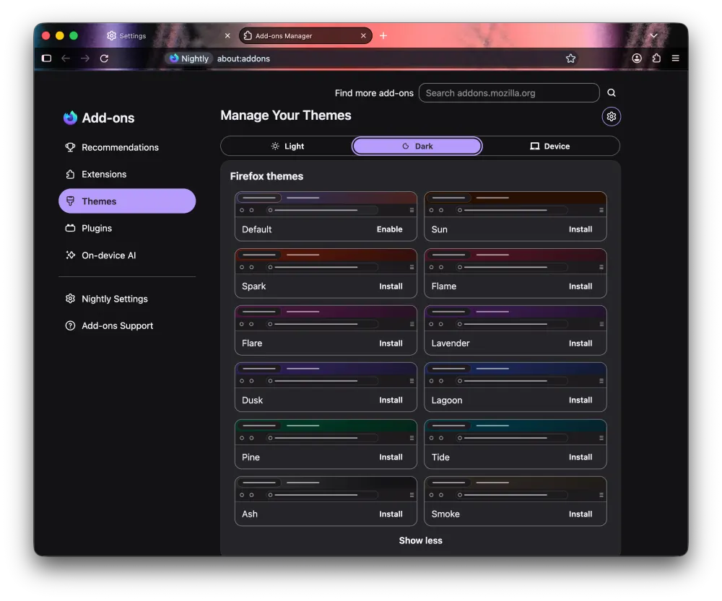Open Plugins in the sidebar

[x=127, y=228]
